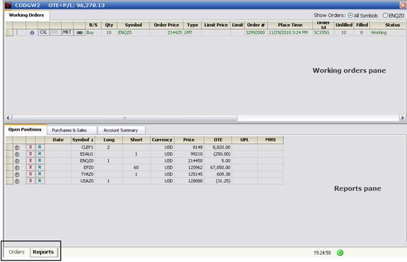Click the R reverse icon for EDAU1
Image resolution: width=407 pixels, height=262 pixels.
click(40, 154)
